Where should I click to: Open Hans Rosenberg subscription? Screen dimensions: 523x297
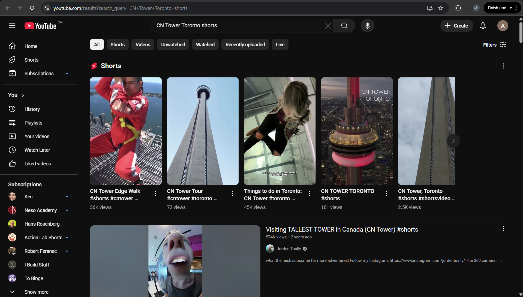(41, 224)
